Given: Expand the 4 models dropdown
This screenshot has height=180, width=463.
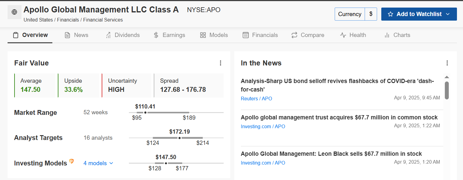Looking at the screenshot, I should (x=98, y=163).
